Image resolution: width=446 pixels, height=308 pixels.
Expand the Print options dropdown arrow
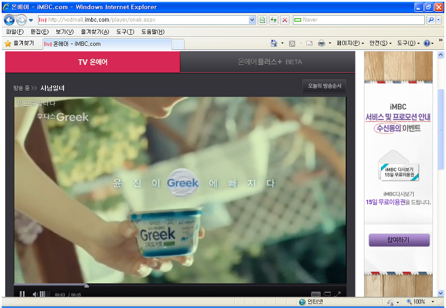coord(330,43)
